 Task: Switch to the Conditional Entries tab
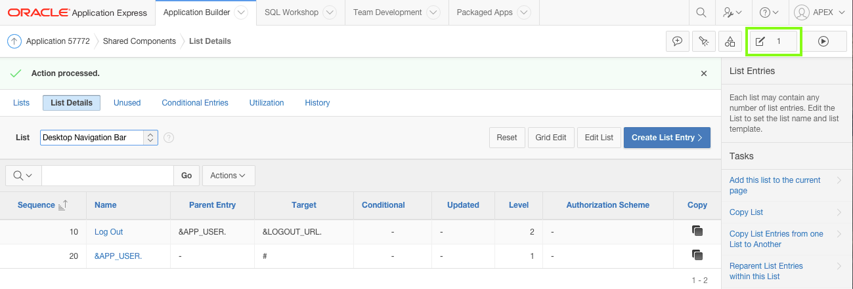[x=195, y=103]
